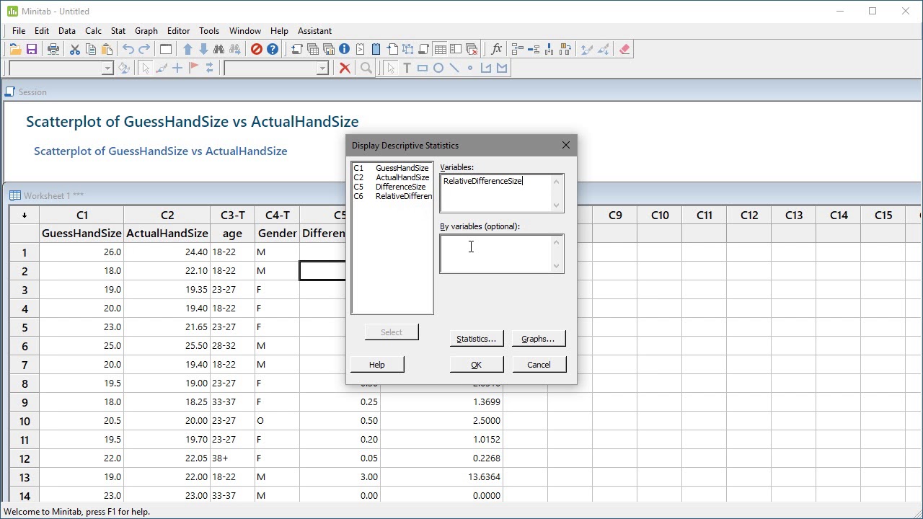Close the Display Descriptive Statistics dialog
The height and width of the screenshot is (519, 923).
[566, 145]
